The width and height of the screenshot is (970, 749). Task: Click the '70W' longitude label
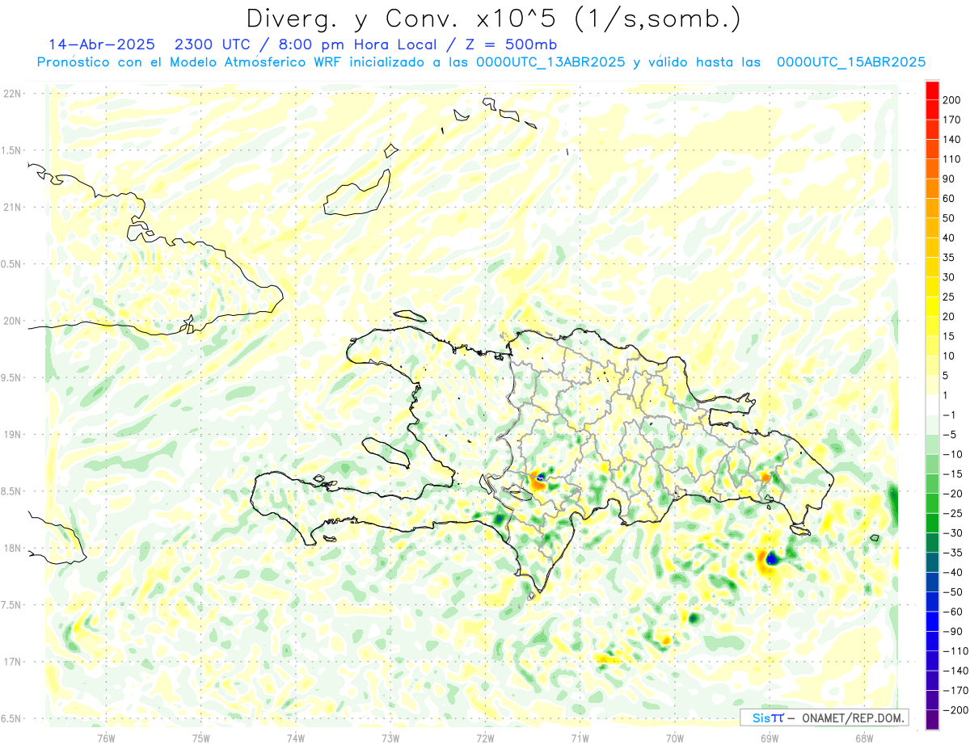coord(675,738)
